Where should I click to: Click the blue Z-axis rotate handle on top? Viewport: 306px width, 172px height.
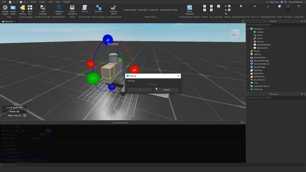(108, 40)
